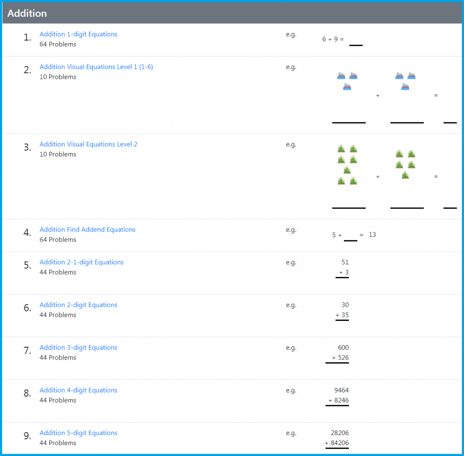Open Addition 2-1-digit Equations worksheet
Image resolution: width=464 pixels, height=456 pixels.
coord(82,262)
